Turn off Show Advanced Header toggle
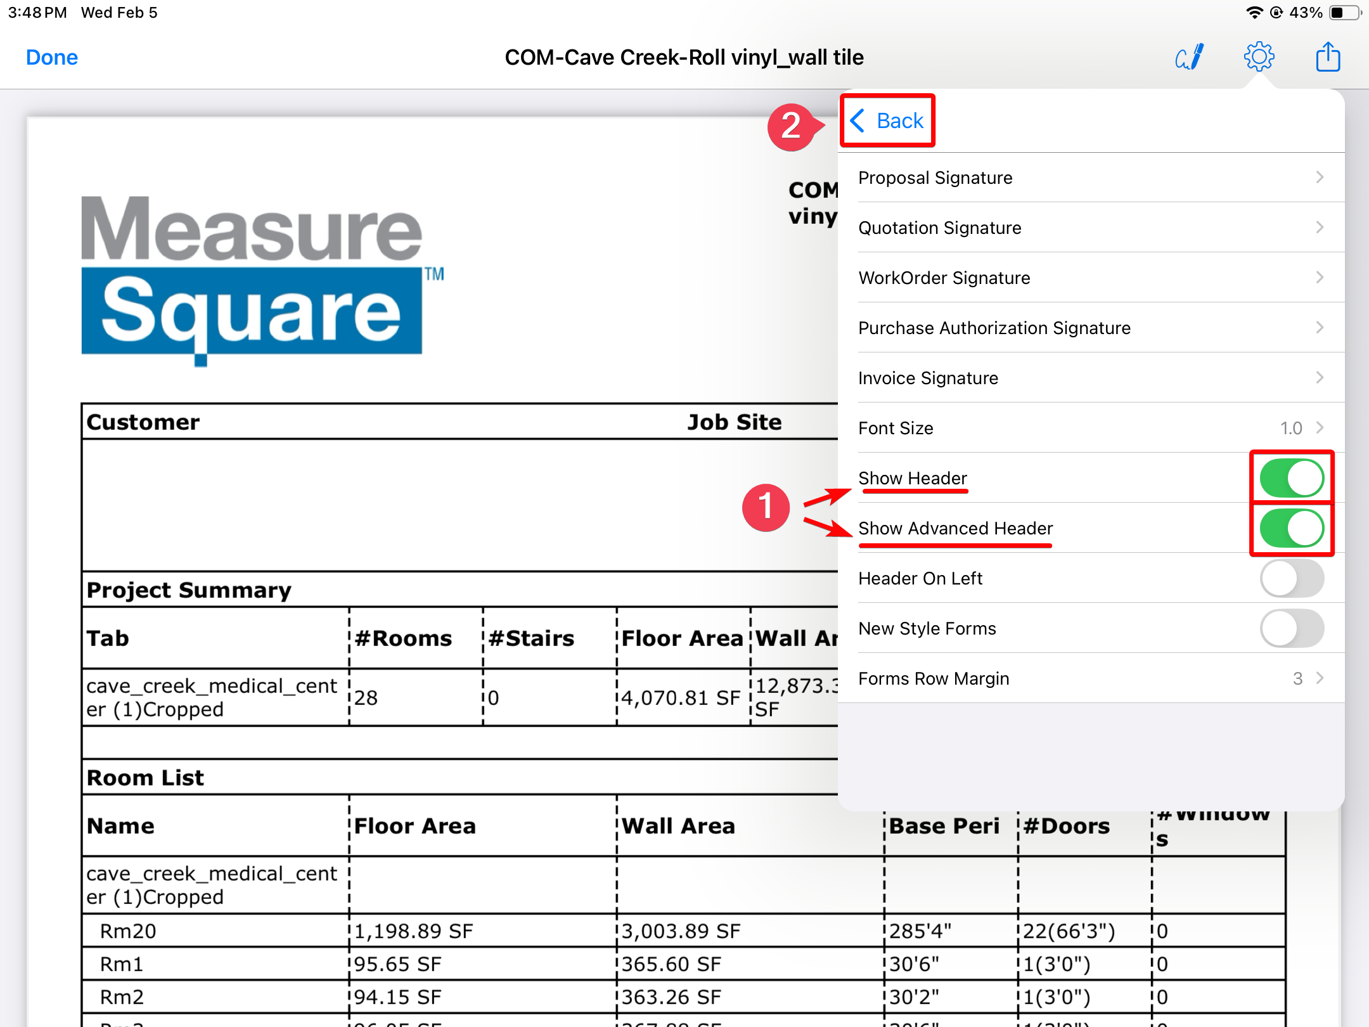The image size is (1369, 1027). [1291, 528]
